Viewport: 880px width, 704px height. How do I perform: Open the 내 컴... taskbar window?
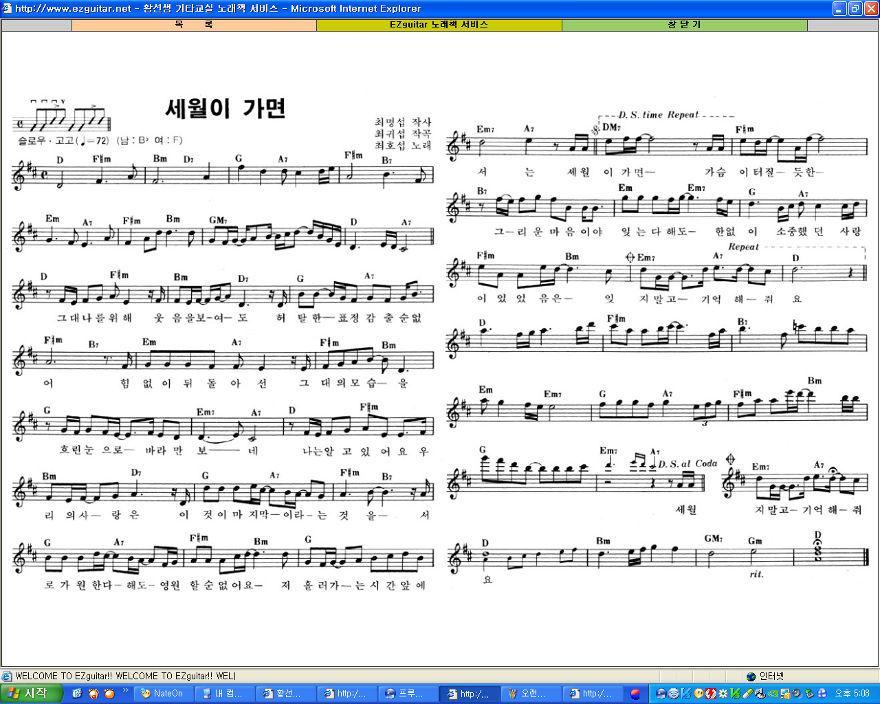[x=224, y=694]
